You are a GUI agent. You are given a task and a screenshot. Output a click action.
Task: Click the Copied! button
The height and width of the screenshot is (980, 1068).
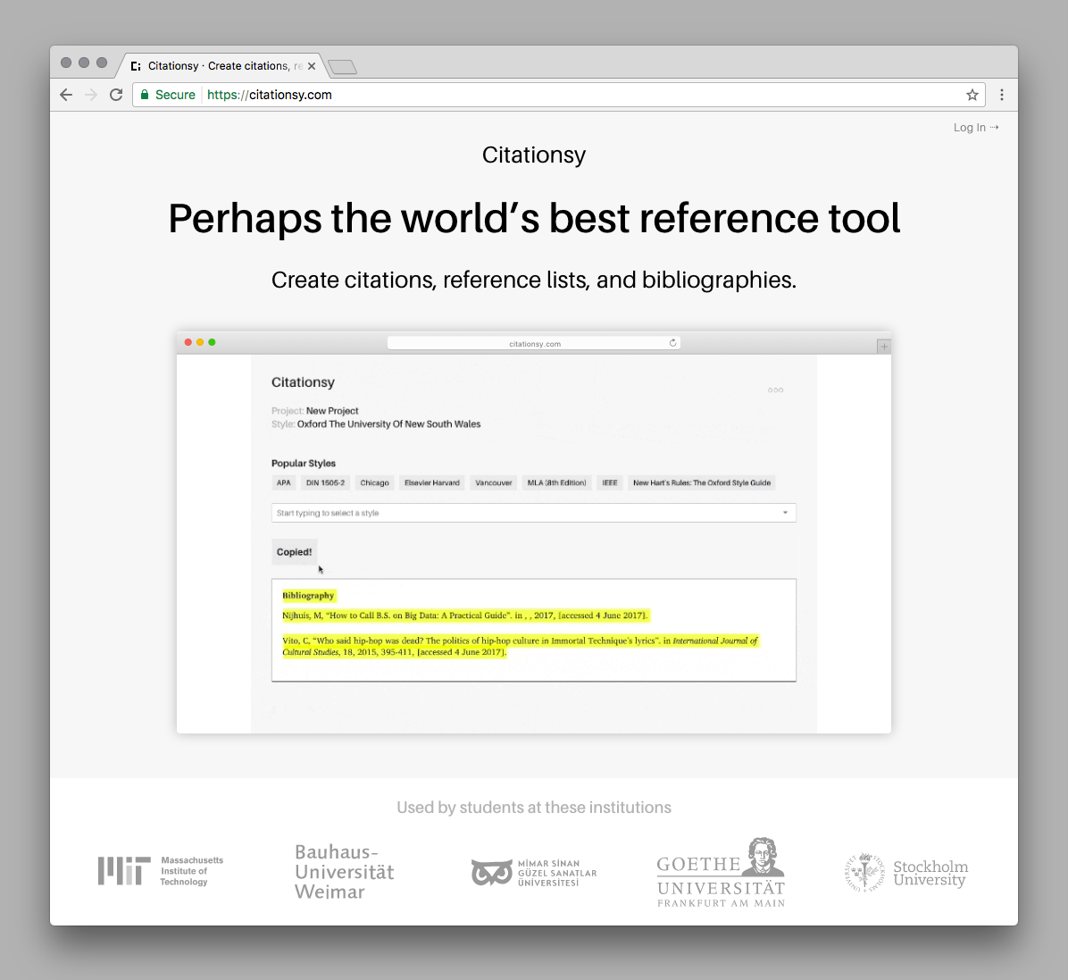tap(294, 551)
